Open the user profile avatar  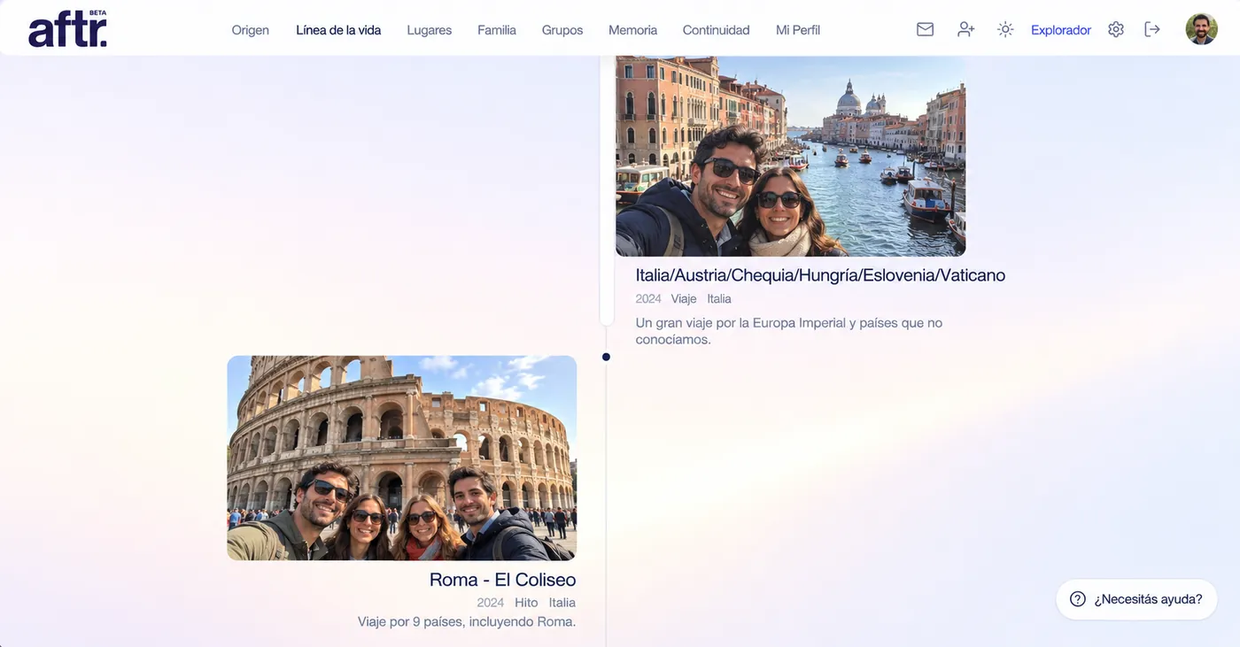pos(1202,29)
